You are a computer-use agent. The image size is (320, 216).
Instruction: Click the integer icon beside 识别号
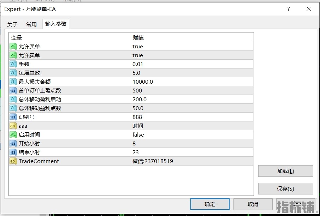(13, 117)
